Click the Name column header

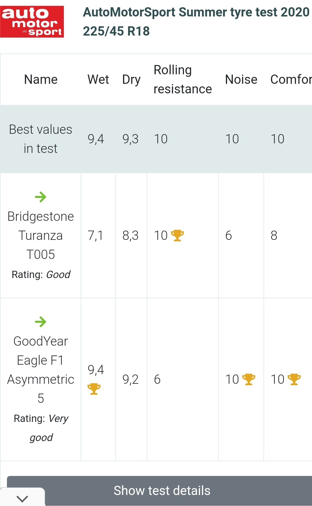pyautogui.click(x=41, y=79)
